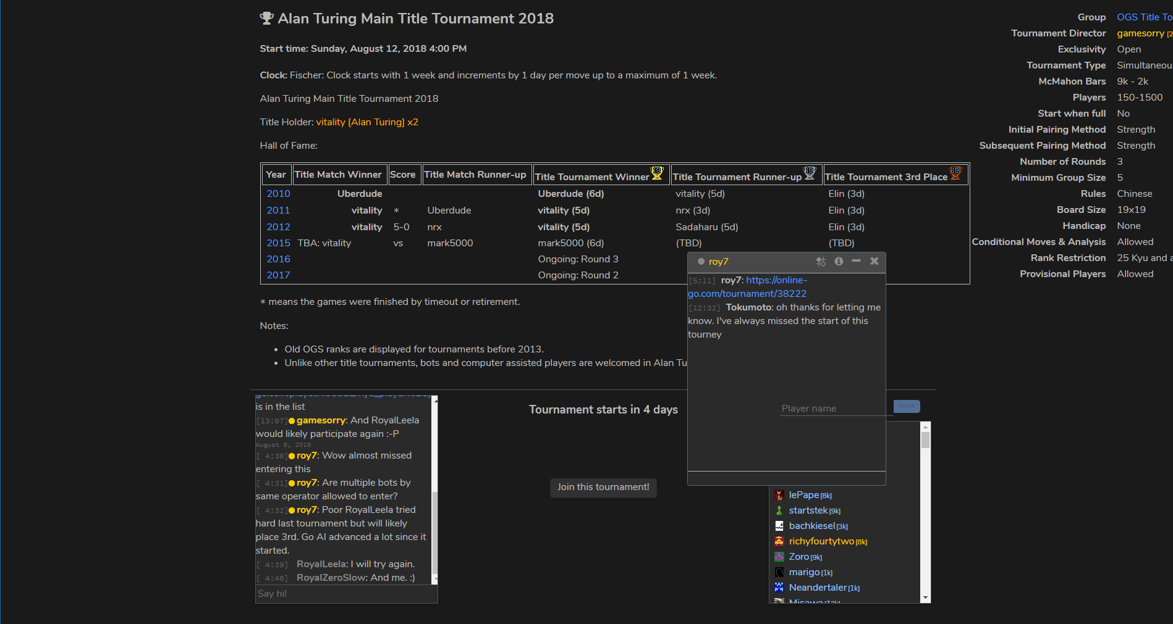This screenshot has width=1173, height=624.
Task: Click lePape's avatar in player list
Action: pos(779,495)
